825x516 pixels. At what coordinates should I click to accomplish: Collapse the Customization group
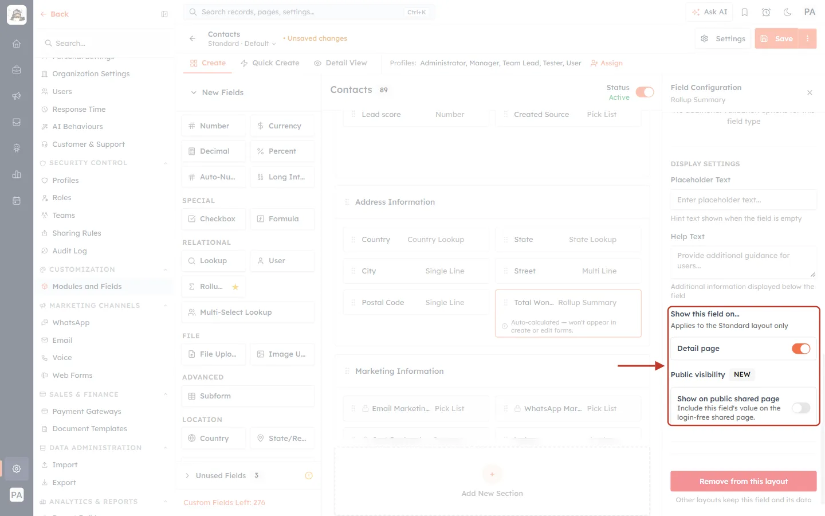[x=166, y=269]
